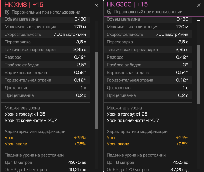
Task: Close the HK G36C stats panel
Action: (x=199, y=5)
